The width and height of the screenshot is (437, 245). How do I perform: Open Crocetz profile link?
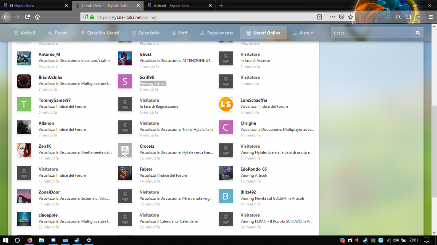pyautogui.click(x=147, y=146)
